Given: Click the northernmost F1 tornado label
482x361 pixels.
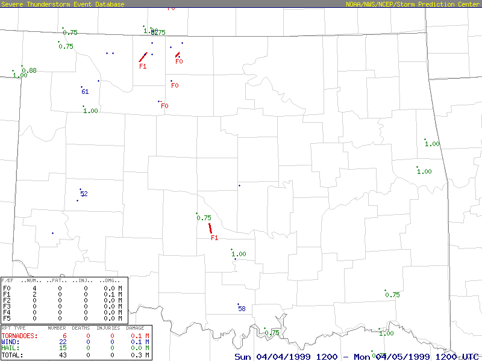Looking at the screenshot, I should 143,66.
